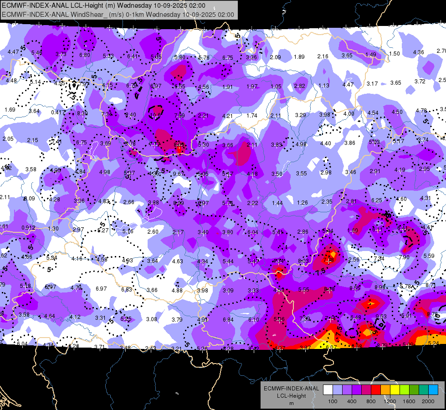
Task: Click the wind shear value 2.35
Action: (x=327, y=201)
